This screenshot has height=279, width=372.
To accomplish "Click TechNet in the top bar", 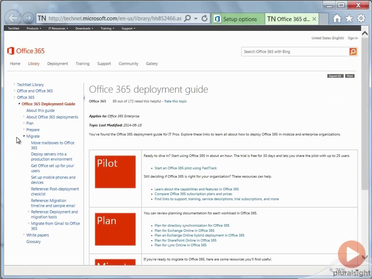I will (x=13, y=28).
